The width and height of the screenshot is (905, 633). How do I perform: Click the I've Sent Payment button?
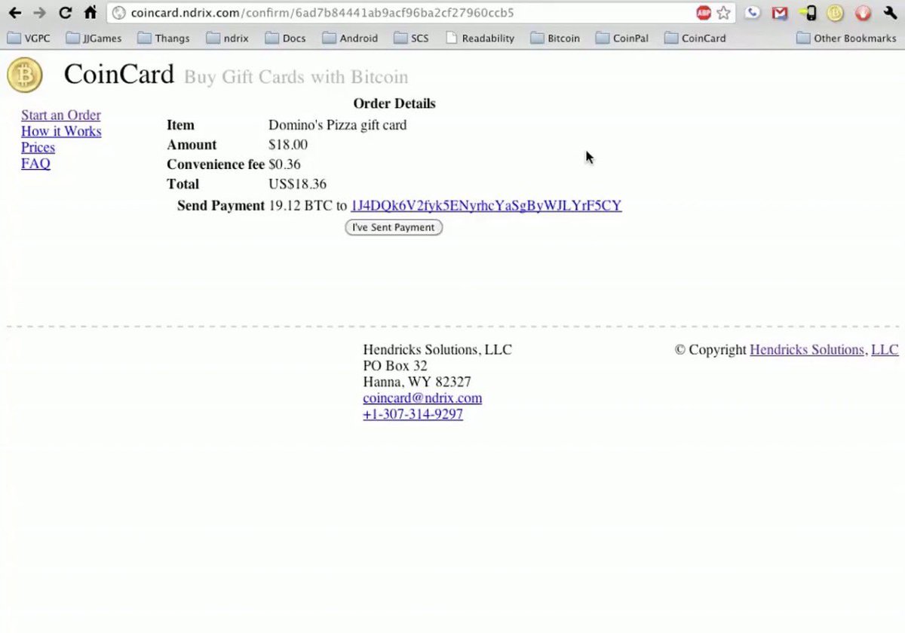point(394,227)
